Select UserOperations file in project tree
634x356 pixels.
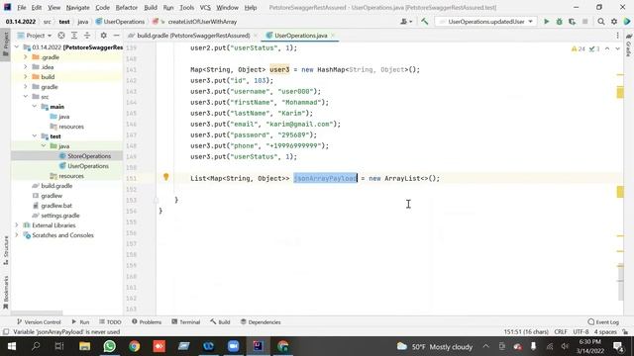pos(88,166)
